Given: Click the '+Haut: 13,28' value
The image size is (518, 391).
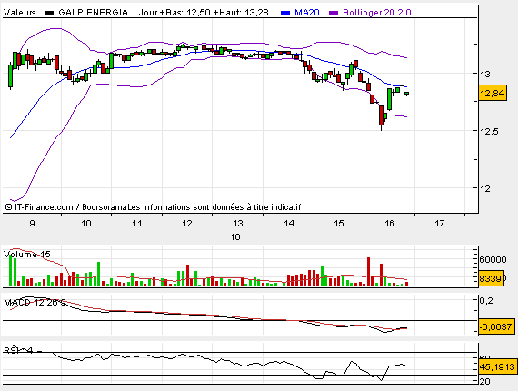Looking at the screenshot, I should 241,13.
